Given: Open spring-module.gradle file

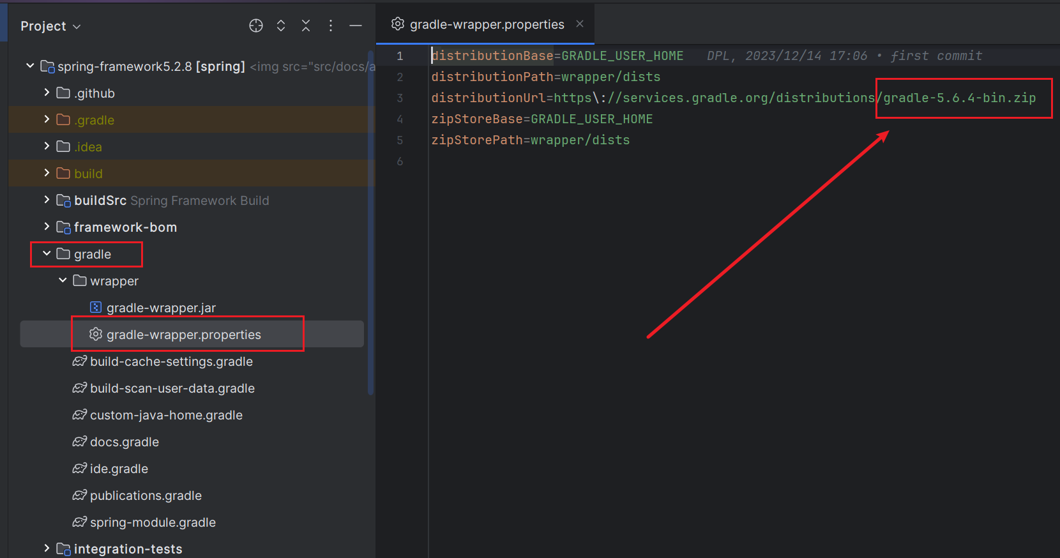Looking at the screenshot, I should point(153,522).
